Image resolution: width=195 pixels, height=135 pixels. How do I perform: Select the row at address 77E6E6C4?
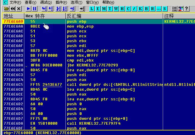(99, 80)
